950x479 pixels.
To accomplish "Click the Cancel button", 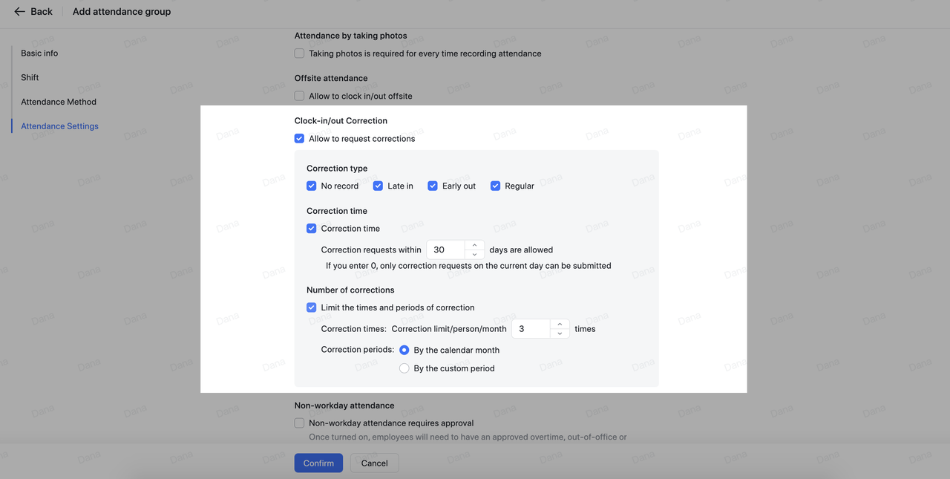I will tap(374, 463).
